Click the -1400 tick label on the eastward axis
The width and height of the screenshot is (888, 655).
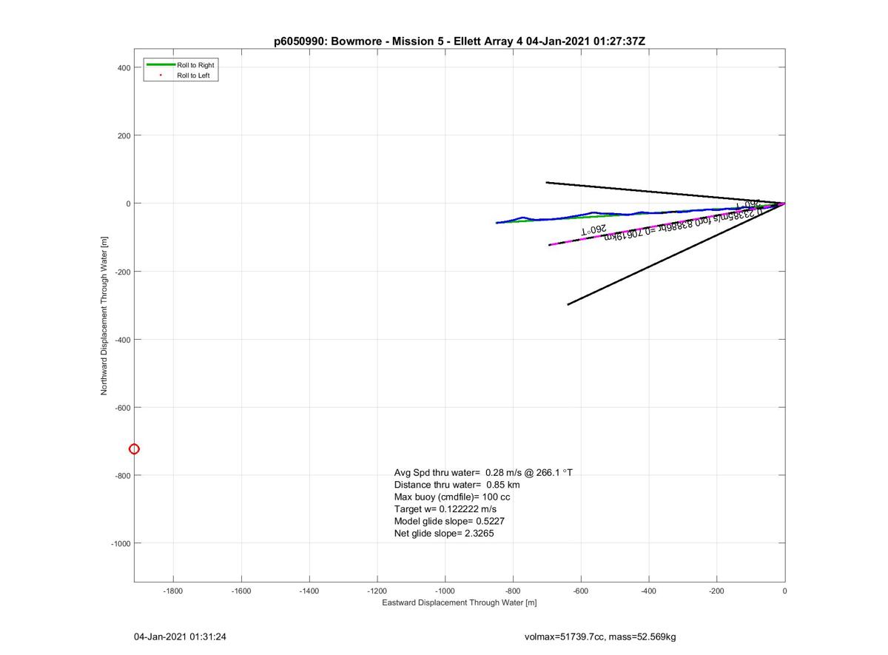click(309, 591)
